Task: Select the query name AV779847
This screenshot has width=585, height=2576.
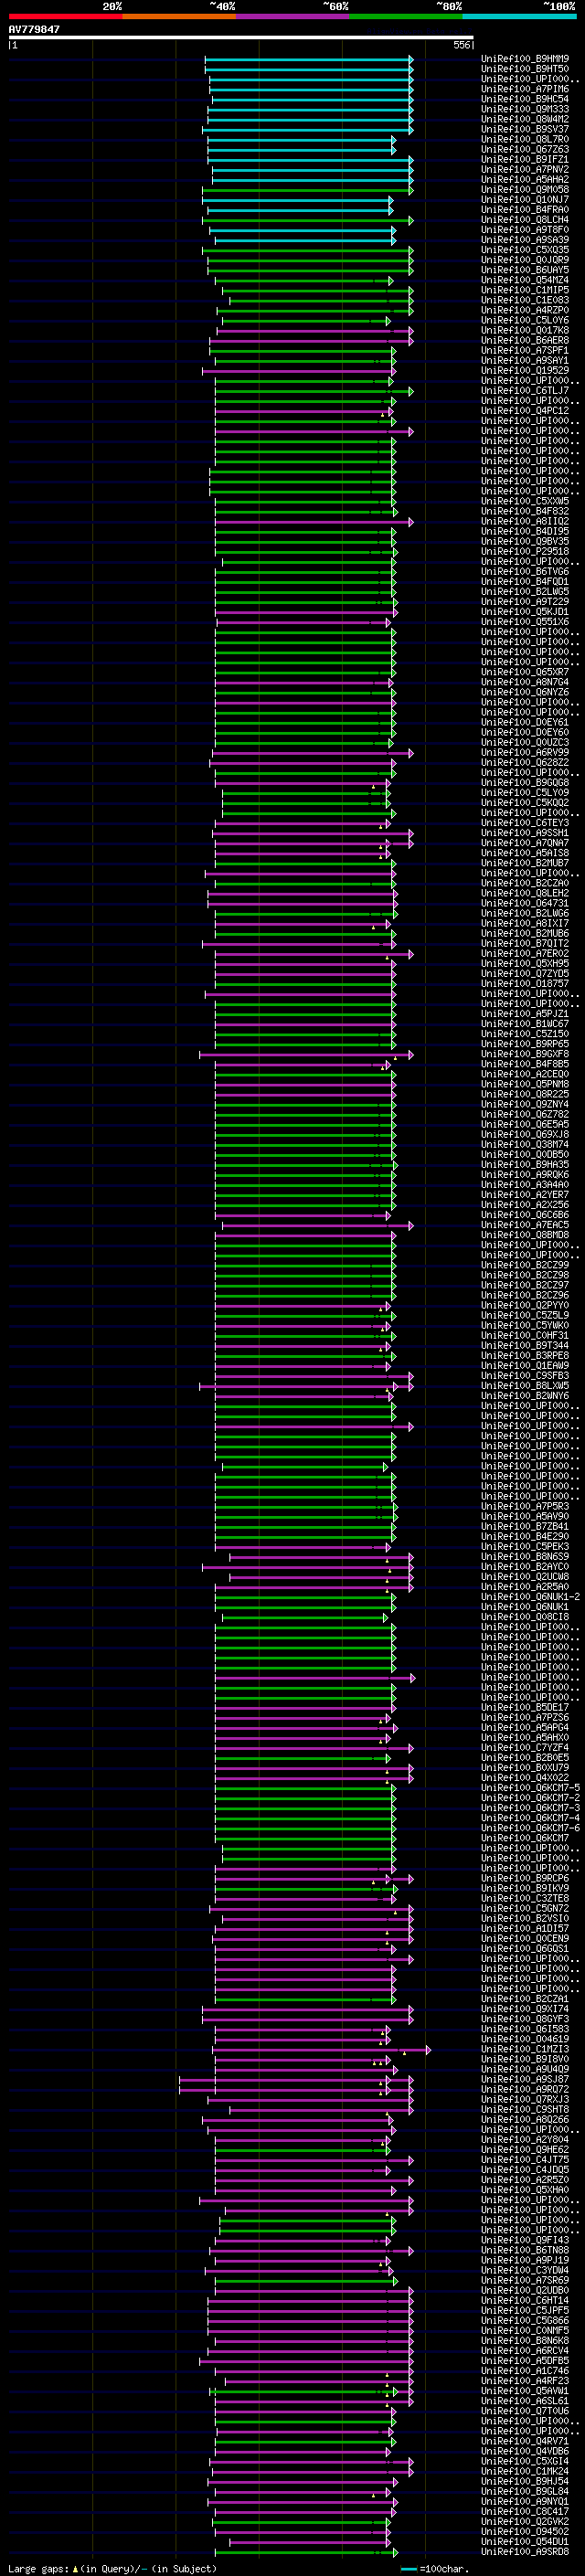Action: [x=34, y=29]
